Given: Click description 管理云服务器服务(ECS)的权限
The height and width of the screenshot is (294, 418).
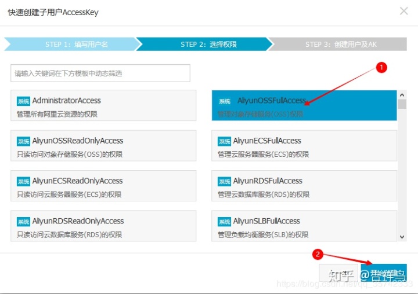Looking at the screenshot, I should pyautogui.click(x=264, y=155).
